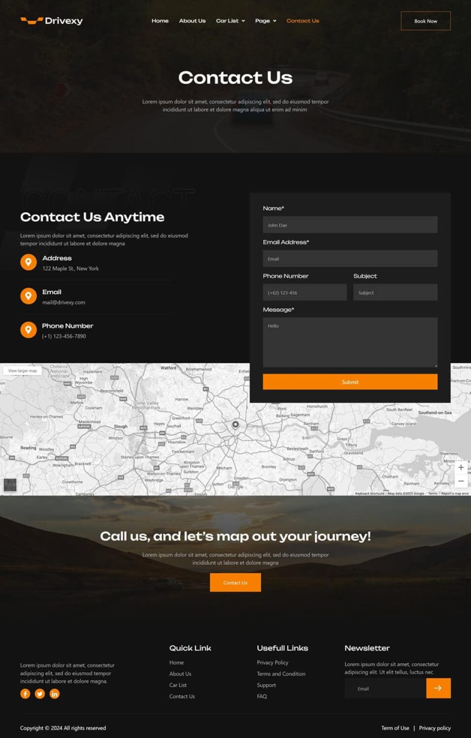Image resolution: width=471 pixels, height=738 pixels.
Task: Click into the Message text area
Action: pos(350,343)
